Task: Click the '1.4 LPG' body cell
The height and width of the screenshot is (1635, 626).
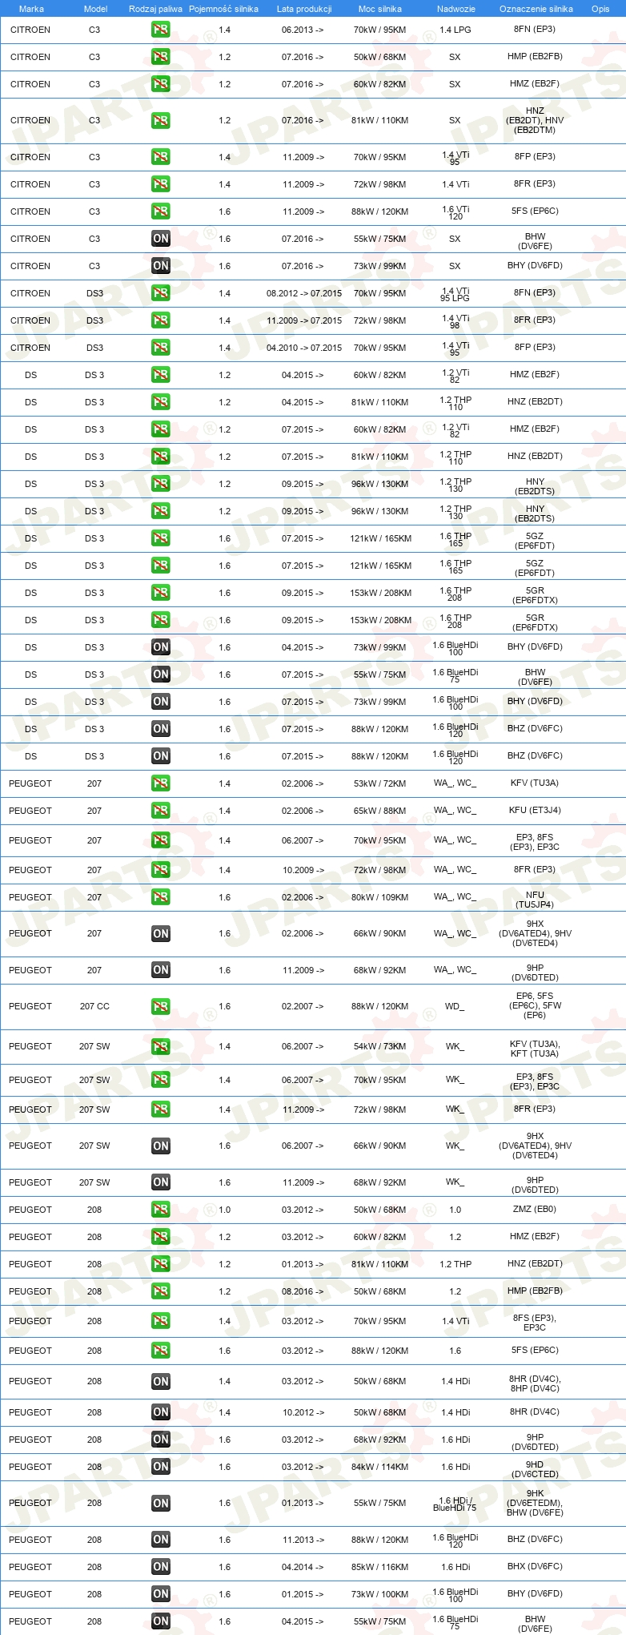Action: 455,30
